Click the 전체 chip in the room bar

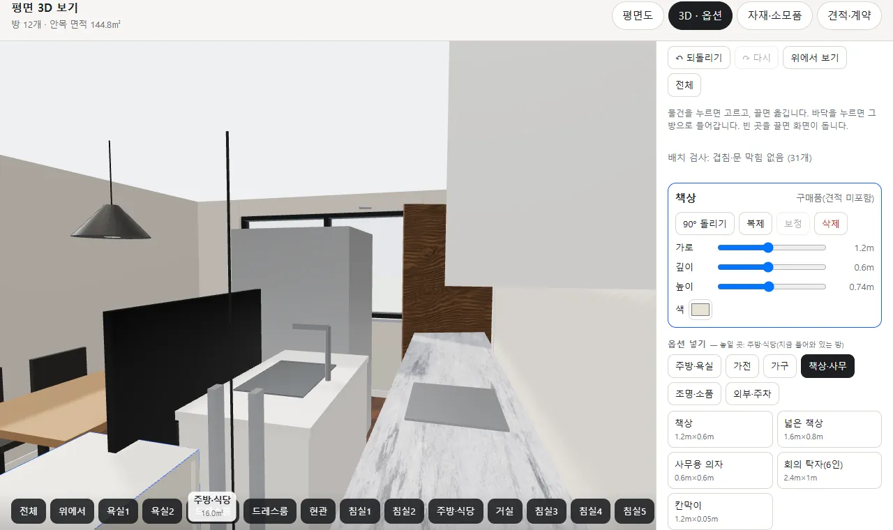tap(29, 511)
